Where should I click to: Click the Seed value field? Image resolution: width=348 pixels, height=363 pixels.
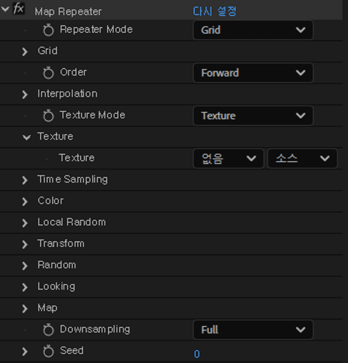(197, 354)
